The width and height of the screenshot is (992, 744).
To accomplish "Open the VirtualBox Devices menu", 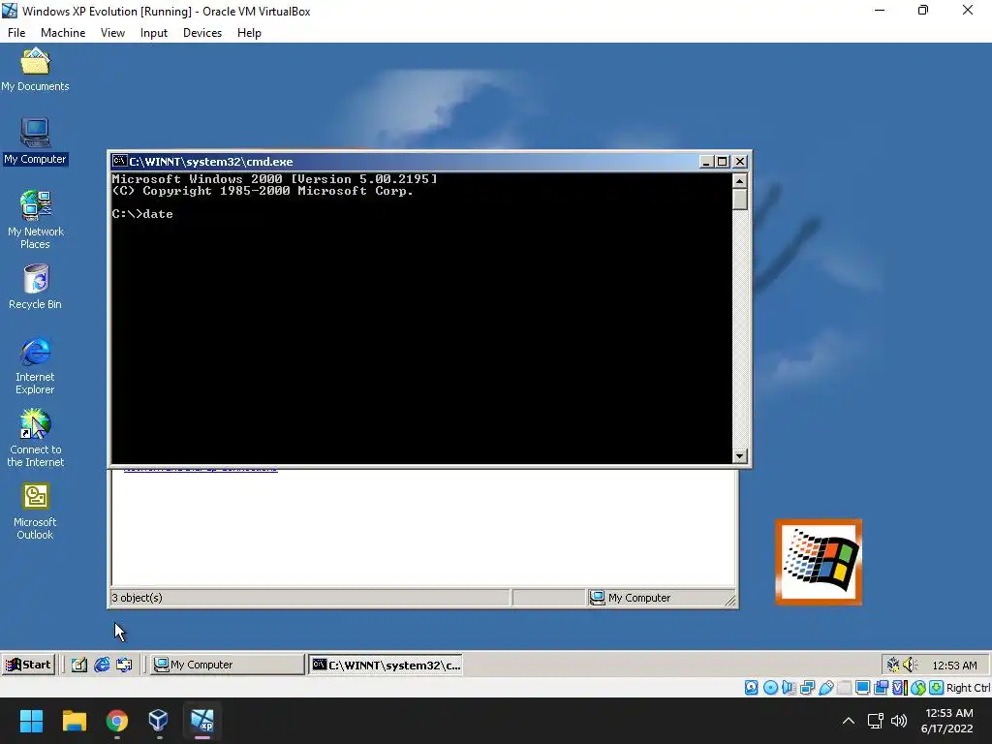I will click(x=202, y=33).
